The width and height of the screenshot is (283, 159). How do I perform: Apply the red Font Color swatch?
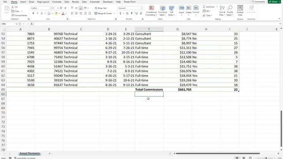coord(63,14)
